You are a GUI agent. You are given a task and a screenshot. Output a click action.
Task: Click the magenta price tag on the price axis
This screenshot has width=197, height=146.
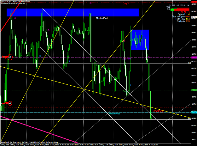coord(194,58)
